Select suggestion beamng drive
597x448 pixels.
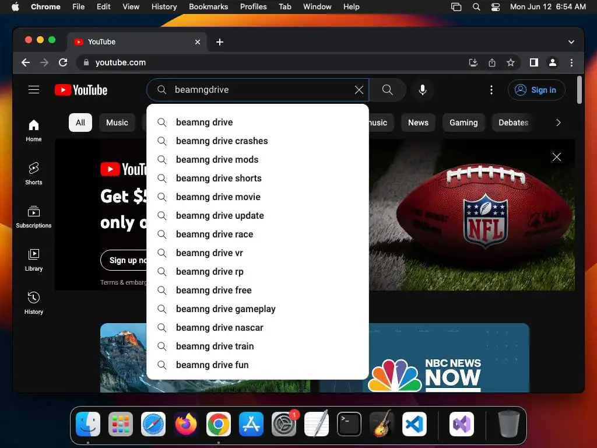(257, 123)
